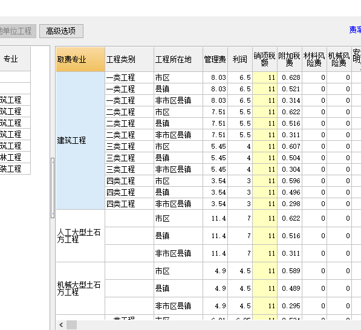The width and height of the screenshot is (361, 330).
Task: Click 三类工程 cell in the 县镇 row
Action: tap(129, 158)
